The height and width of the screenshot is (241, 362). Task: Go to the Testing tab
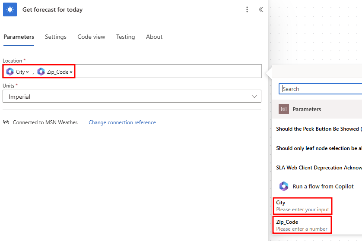(x=125, y=37)
